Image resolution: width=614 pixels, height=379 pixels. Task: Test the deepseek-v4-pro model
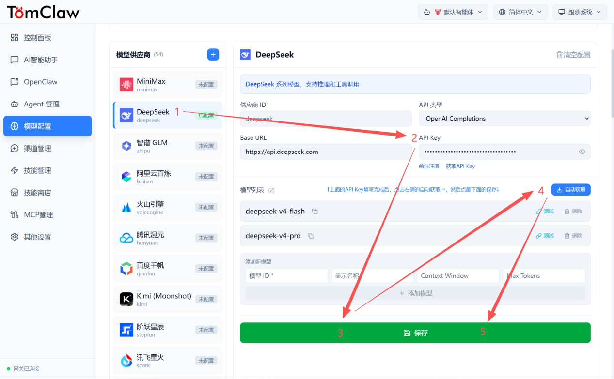point(545,236)
